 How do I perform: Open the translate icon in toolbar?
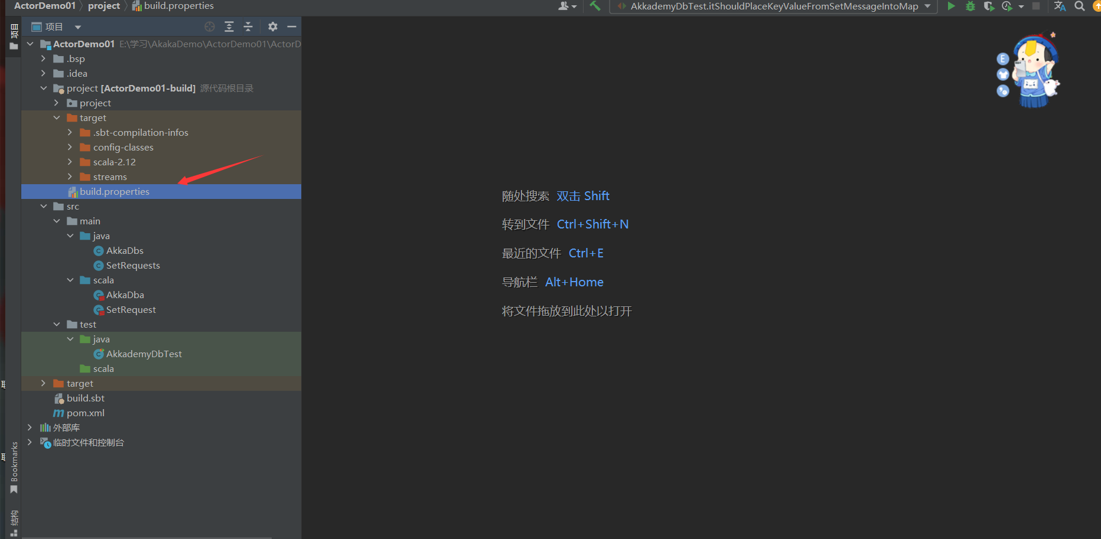pyautogui.click(x=1060, y=6)
